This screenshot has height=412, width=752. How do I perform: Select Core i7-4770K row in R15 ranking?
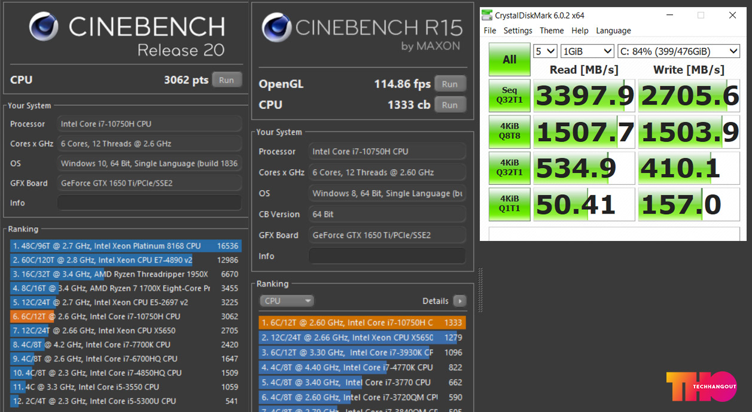[362, 367]
